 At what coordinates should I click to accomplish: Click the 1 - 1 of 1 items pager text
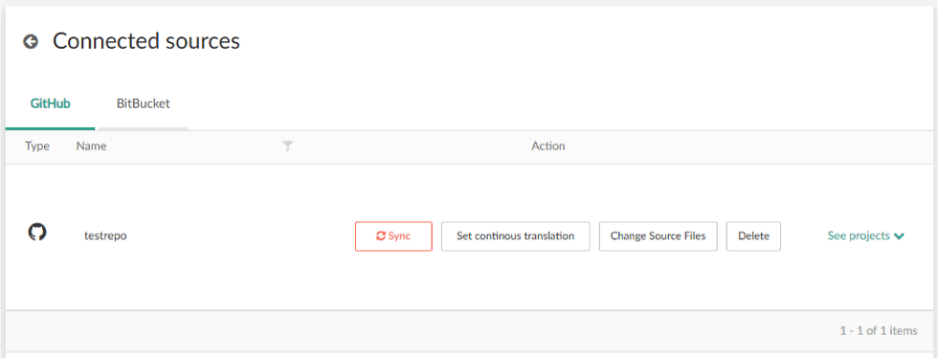[879, 330]
